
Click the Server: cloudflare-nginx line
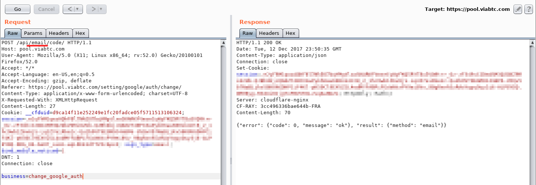pyautogui.click(x=273, y=100)
